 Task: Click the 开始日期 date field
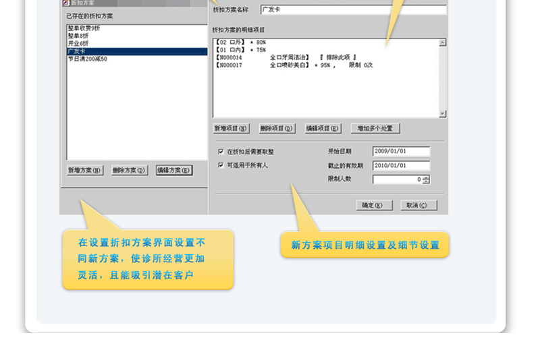pyautogui.click(x=401, y=152)
